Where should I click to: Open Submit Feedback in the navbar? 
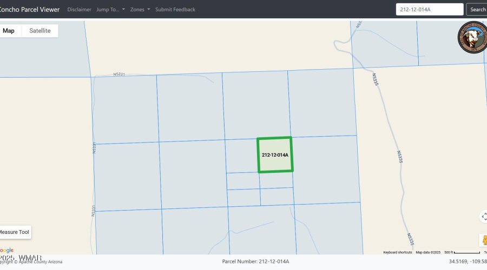(x=175, y=10)
